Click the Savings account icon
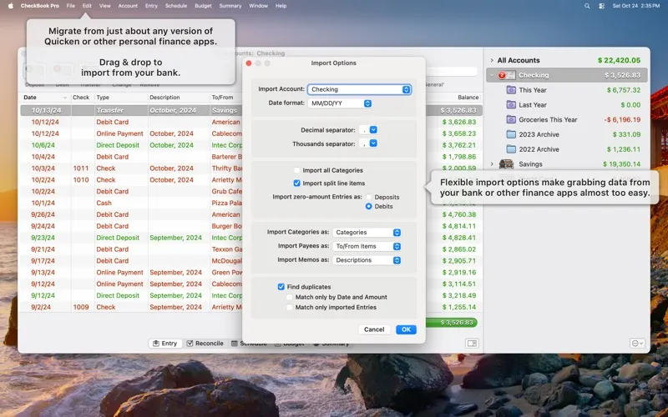The height and width of the screenshot is (417, 668). (x=506, y=163)
